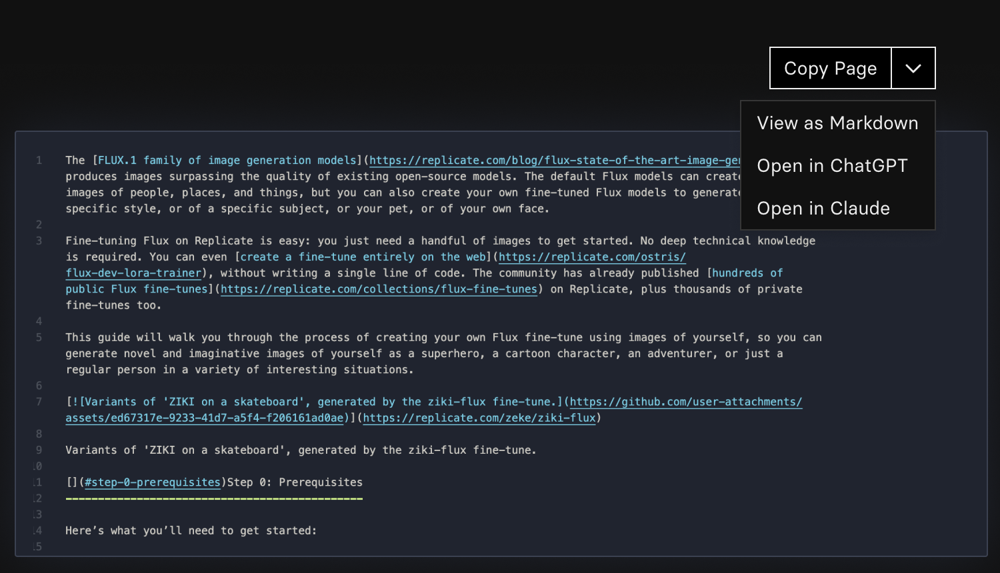Follow the flux-dev-lora-trainer link text
Screen dimensions: 1000x573
pyautogui.click(x=133, y=273)
